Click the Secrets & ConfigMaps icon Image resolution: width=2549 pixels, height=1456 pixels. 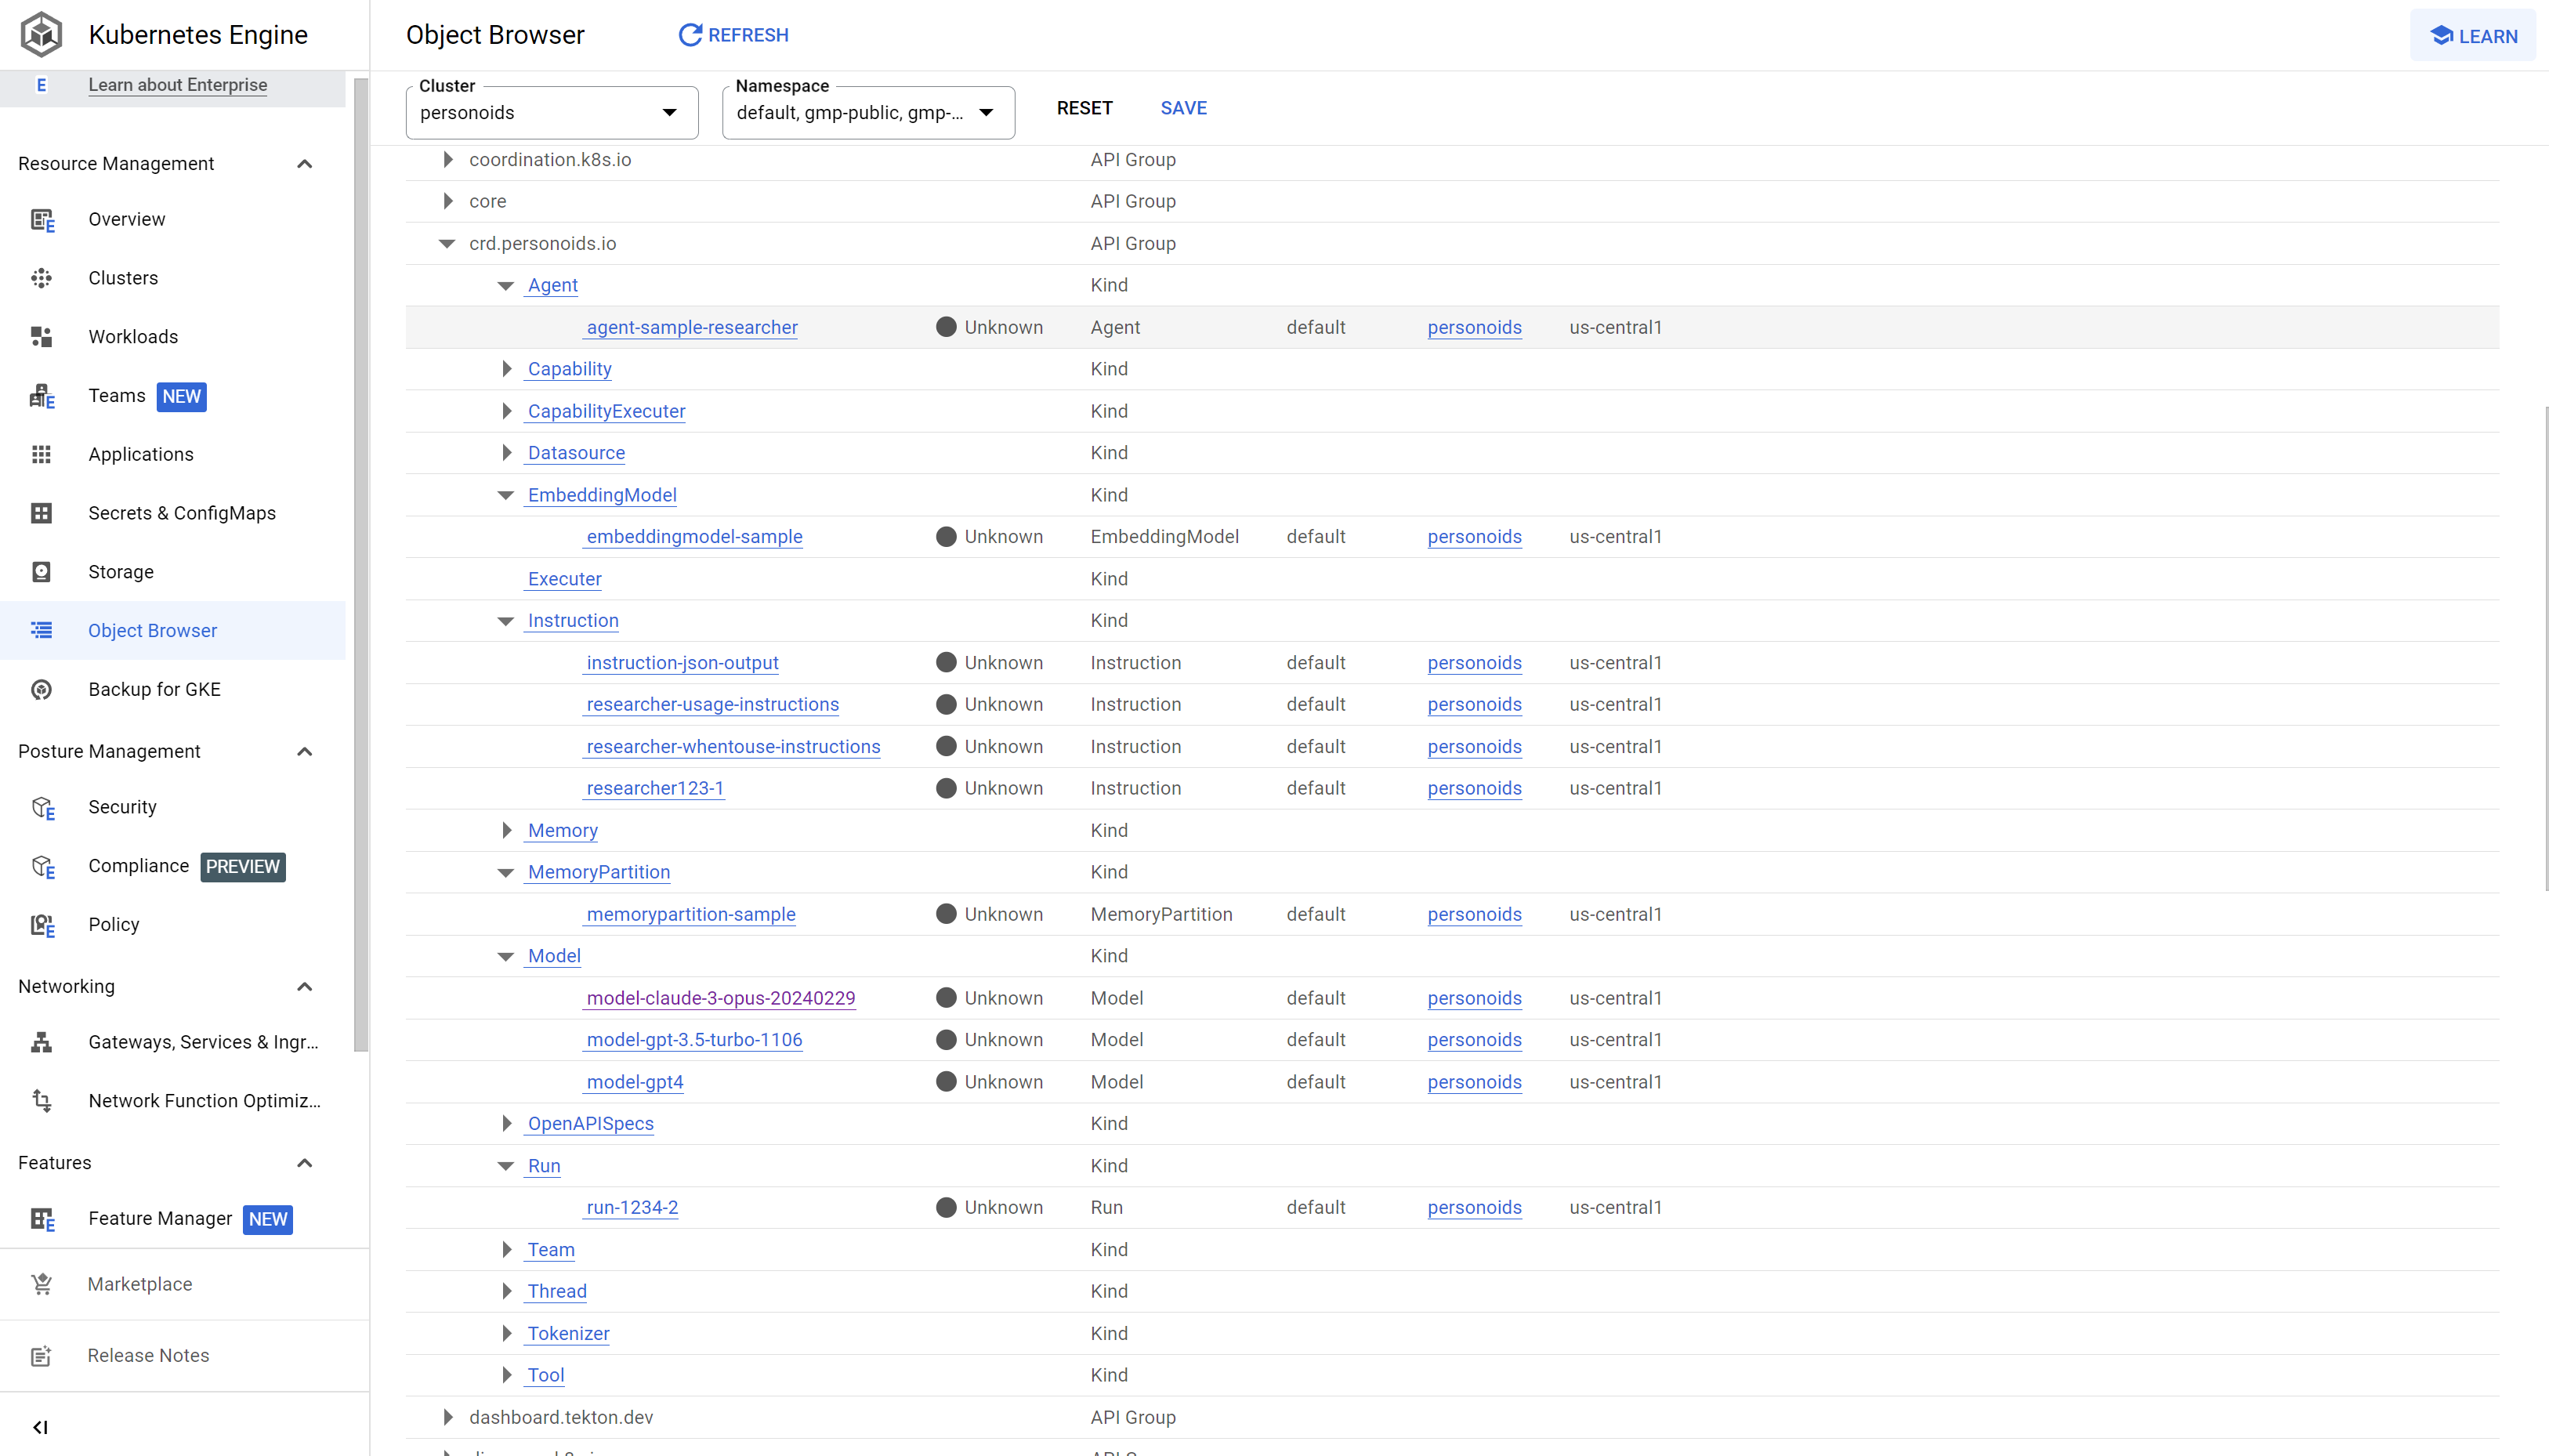point(41,513)
